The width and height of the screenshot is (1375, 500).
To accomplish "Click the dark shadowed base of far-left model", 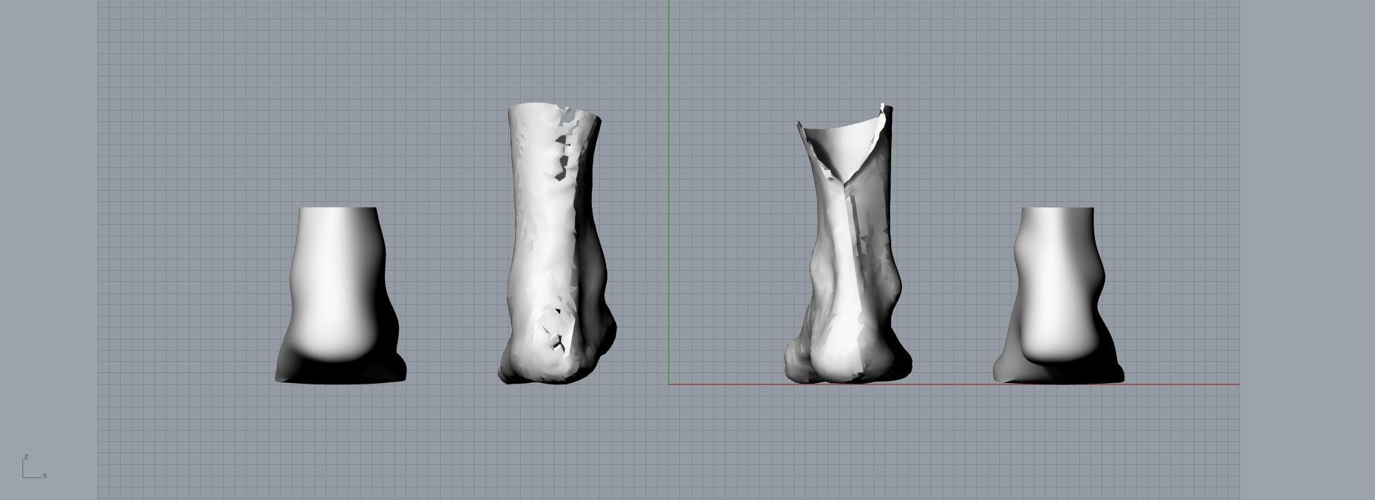I will click(341, 374).
